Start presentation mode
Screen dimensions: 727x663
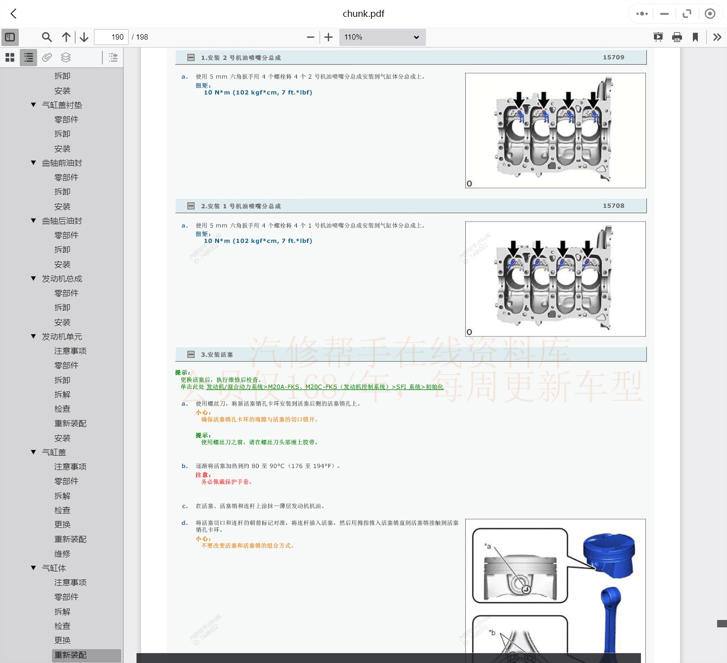(x=658, y=37)
